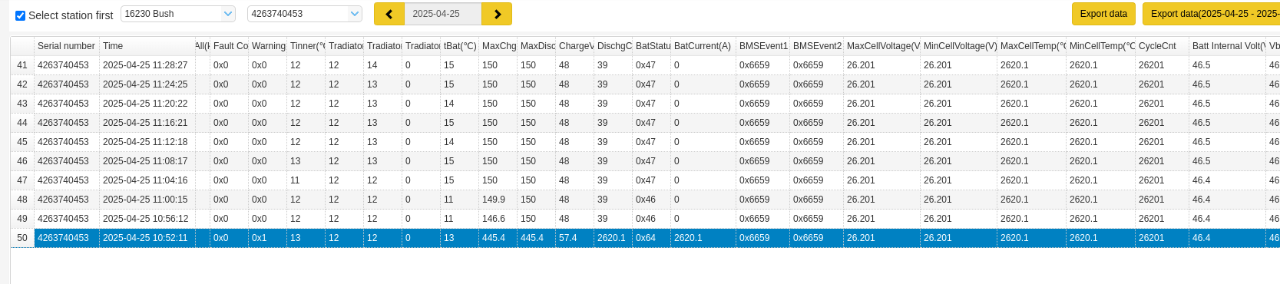
Task: Toggle the Select station first checkbox
Action: [x=21, y=15]
